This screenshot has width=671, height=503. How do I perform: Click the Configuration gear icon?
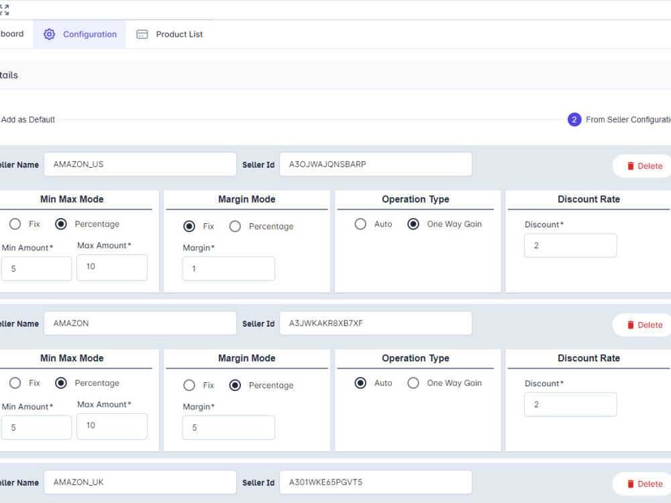click(x=49, y=34)
